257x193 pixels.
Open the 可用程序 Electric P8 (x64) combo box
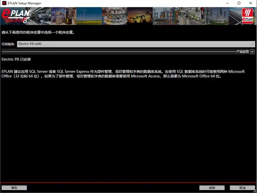pos(136,44)
